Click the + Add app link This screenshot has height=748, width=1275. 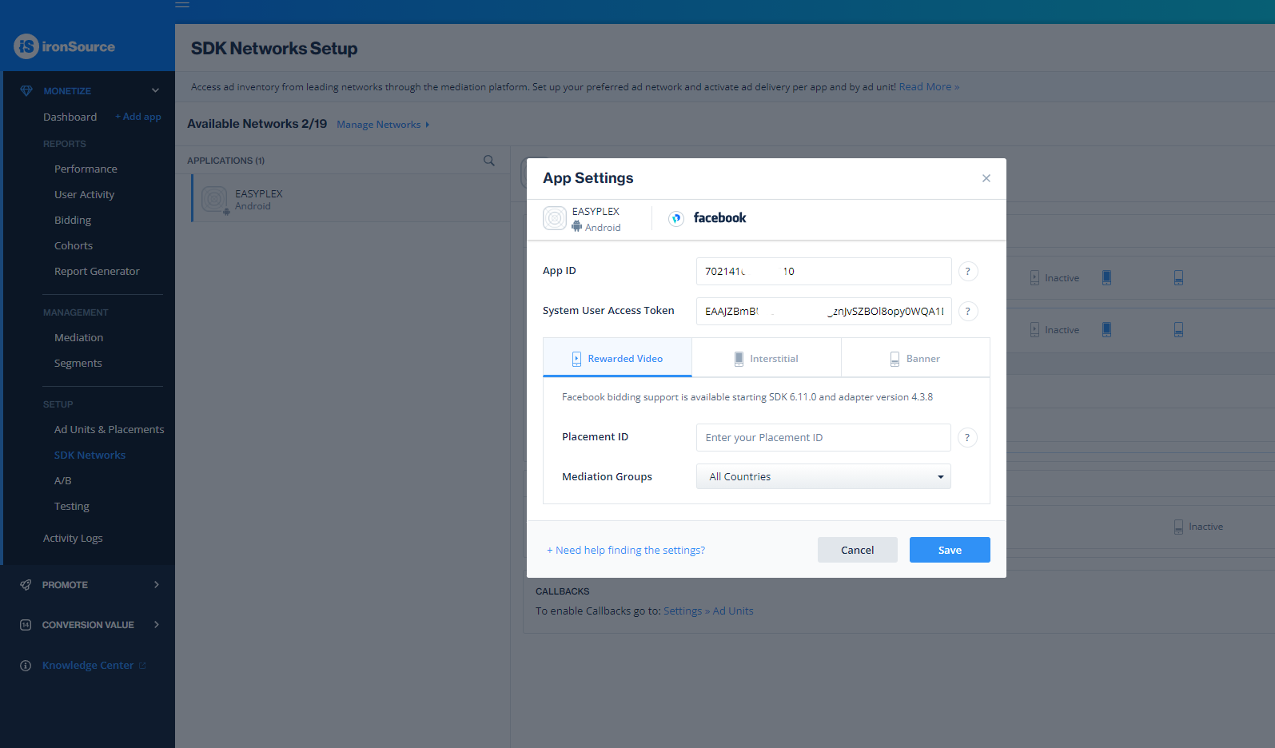[x=138, y=117]
